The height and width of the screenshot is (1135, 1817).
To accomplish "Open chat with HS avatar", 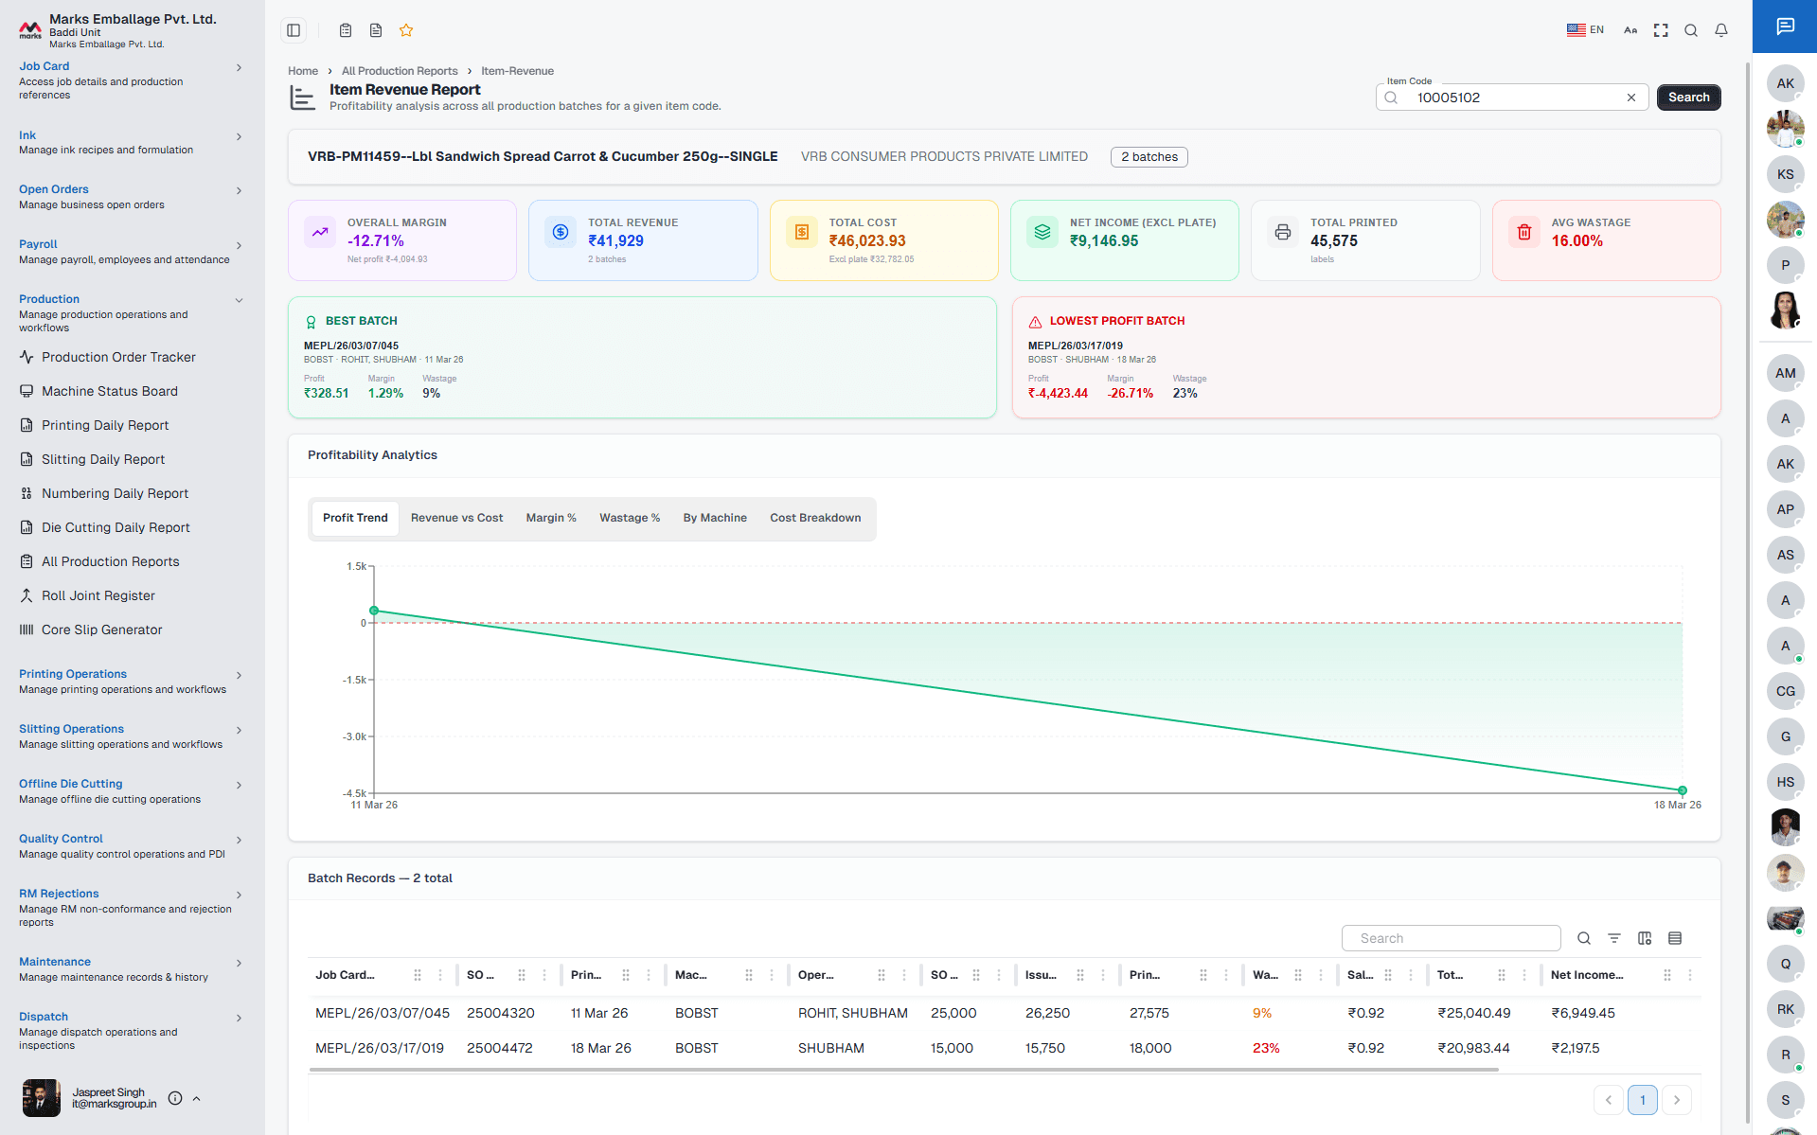I will (1785, 782).
